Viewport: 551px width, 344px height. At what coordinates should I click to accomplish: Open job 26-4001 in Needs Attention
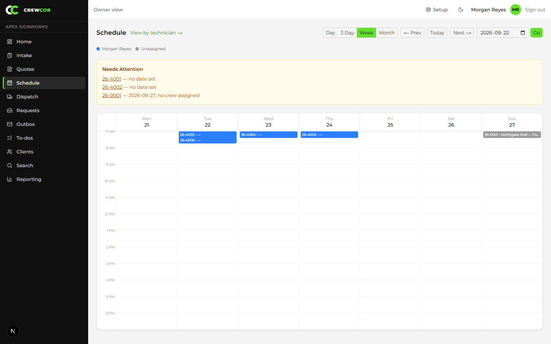[112, 79]
